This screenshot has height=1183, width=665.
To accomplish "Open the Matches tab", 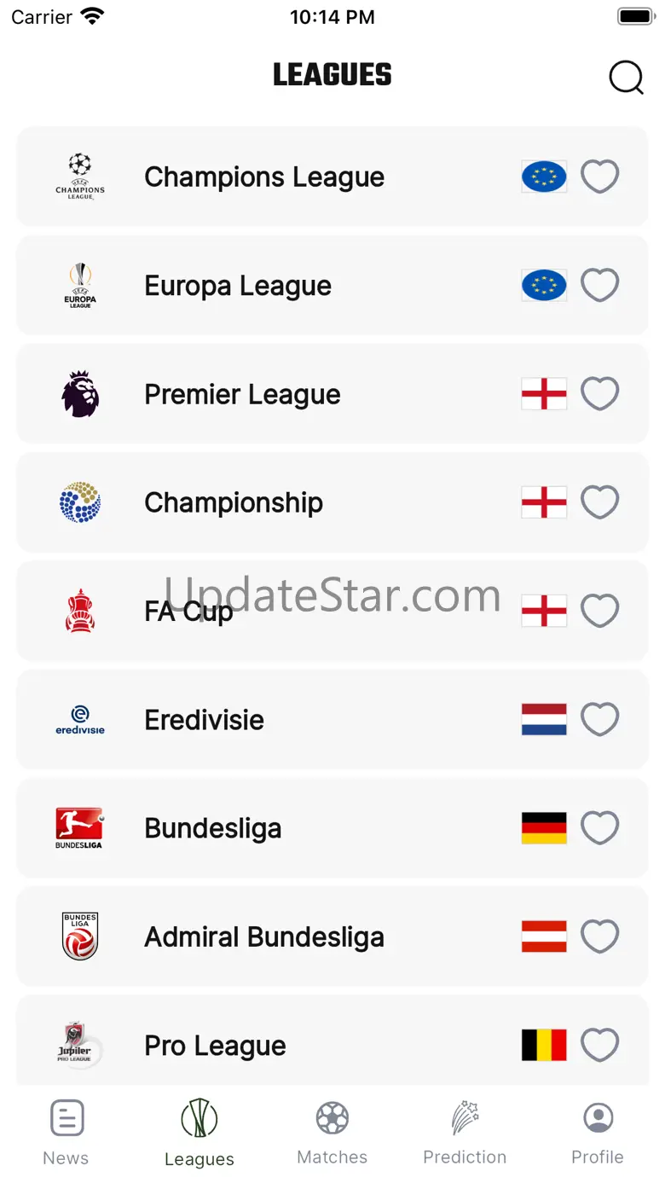I will point(332,1132).
